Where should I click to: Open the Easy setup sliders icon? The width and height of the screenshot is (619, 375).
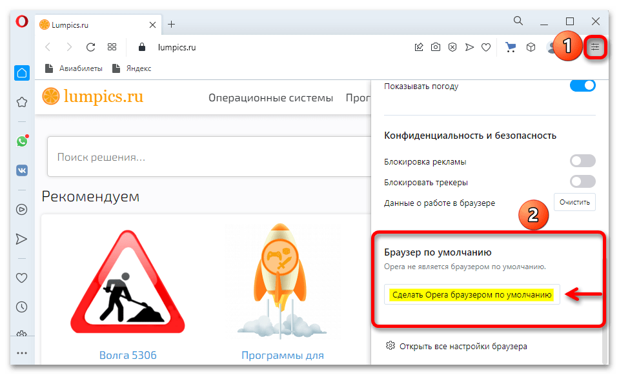pos(595,47)
